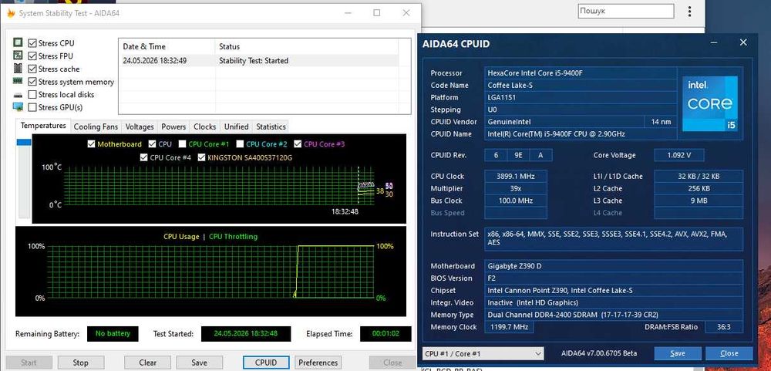Click Save in System Stability Test window
The image size is (771, 371).
tap(199, 363)
